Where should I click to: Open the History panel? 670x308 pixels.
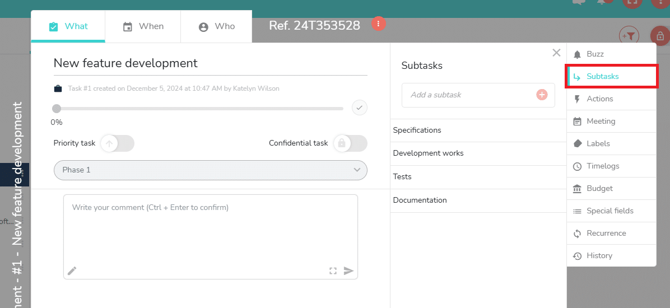[x=612, y=255]
